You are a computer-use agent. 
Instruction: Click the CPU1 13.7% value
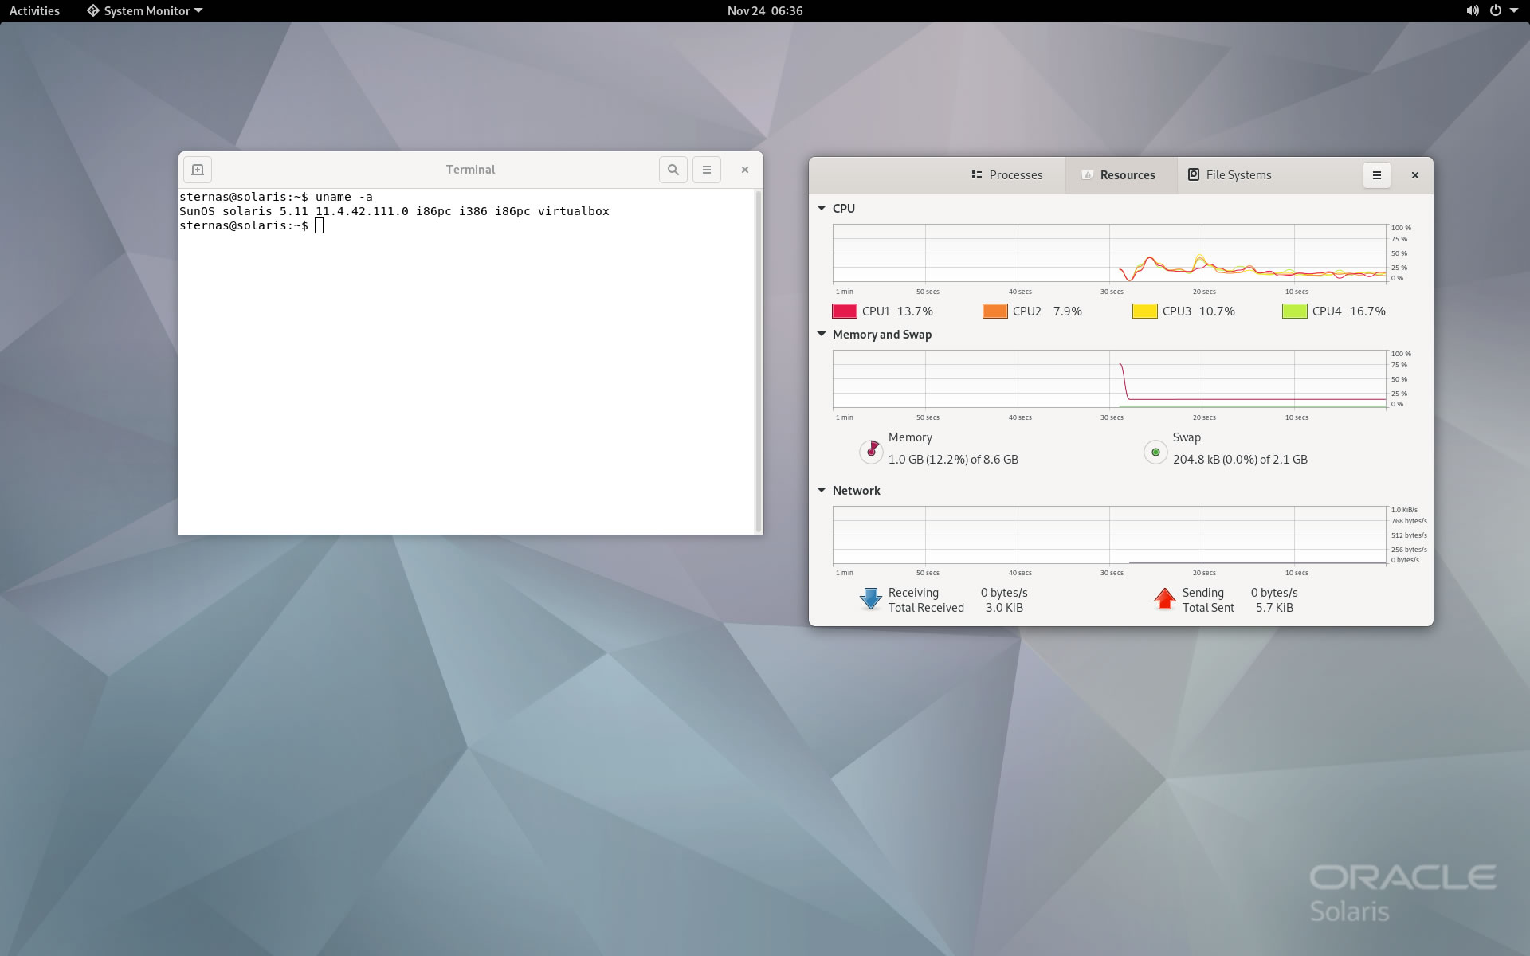[915, 311]
